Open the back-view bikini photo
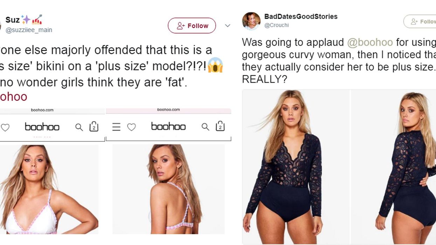Image resolution: width=436 pixels, height=245 pixels. 168,189
